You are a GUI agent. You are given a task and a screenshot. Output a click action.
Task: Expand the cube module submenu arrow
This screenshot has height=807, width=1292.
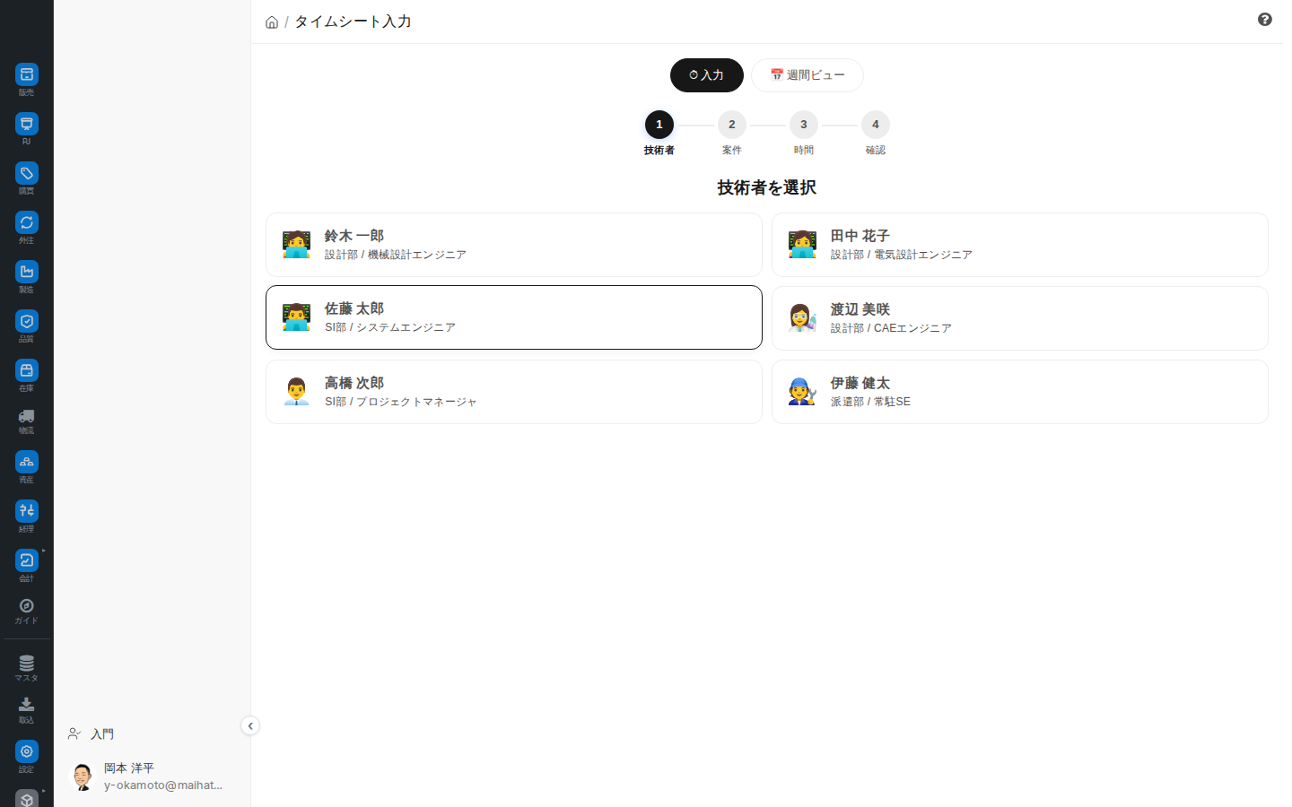point(43,791)
